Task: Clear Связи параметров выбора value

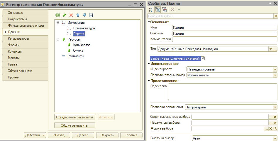Action: pyautogui.click(x=275, y=117)
